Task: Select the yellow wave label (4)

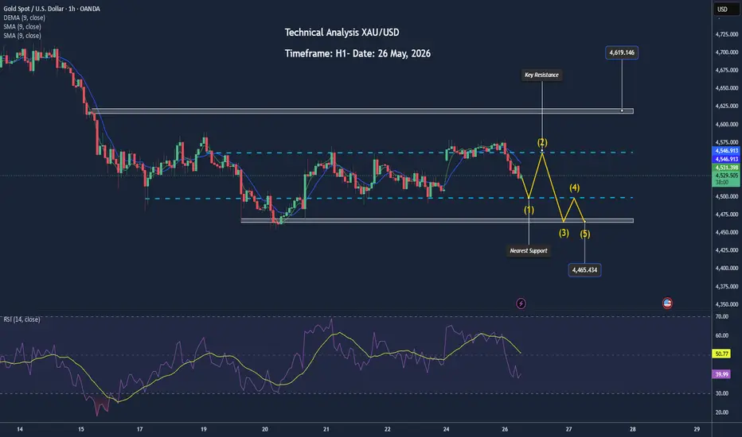Action: pos(574,188)
